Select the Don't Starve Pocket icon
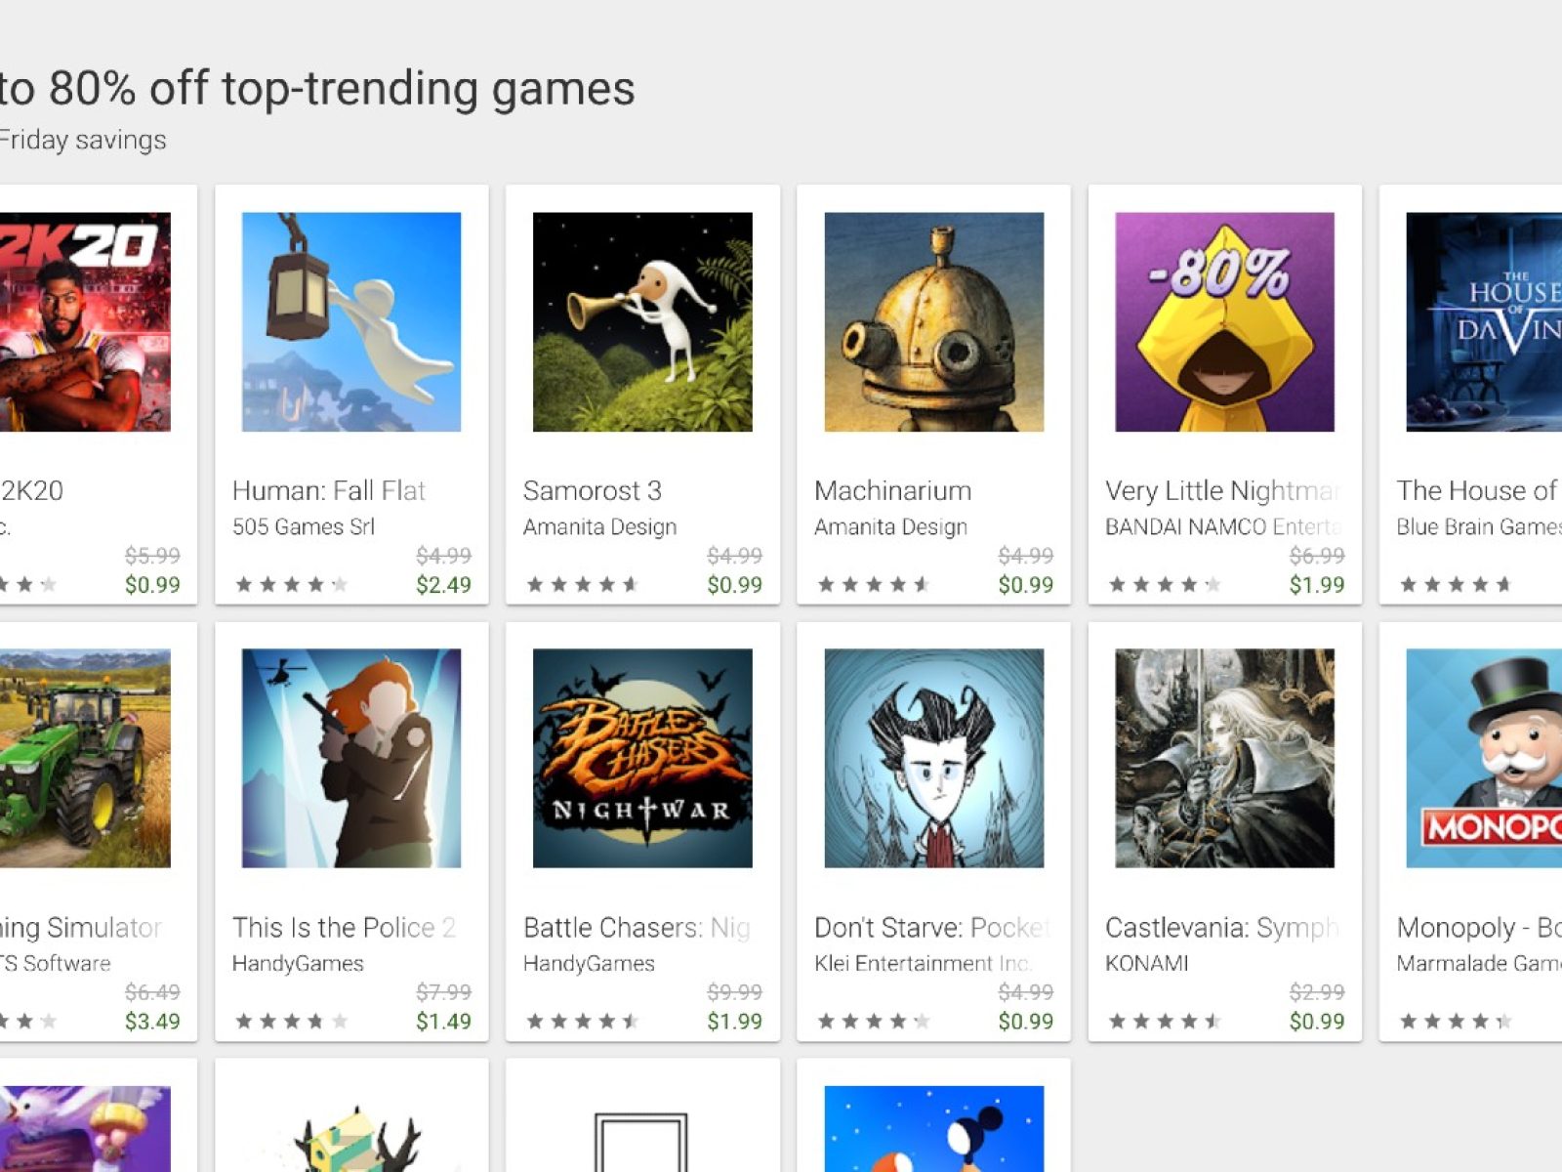 point(933,758)
